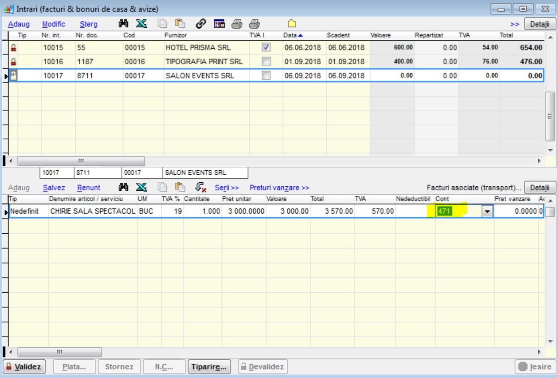Toggle TVA I checkbox for TIPOGRAFIA PRINT SRL
Image resolution: width=558 pixels, height=378 pixels.
point(265,62)
